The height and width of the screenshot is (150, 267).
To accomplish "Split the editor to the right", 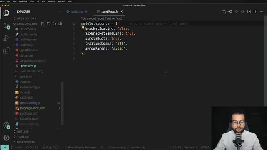I will pos(255,12).
